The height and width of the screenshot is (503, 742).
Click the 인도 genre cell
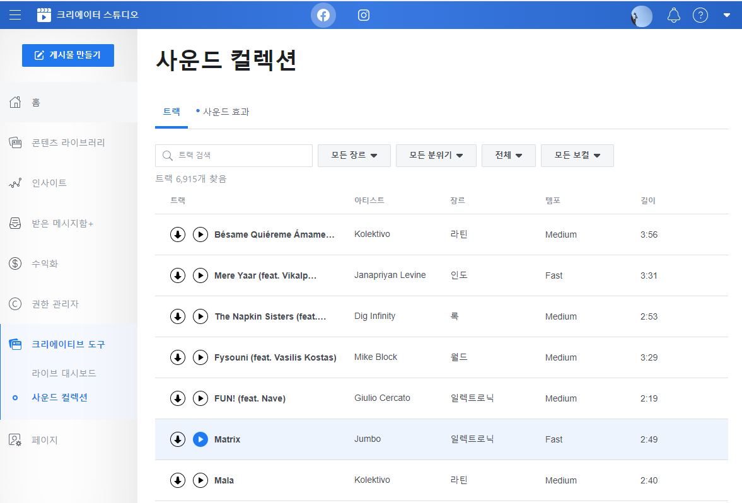[x=458, y=275]
